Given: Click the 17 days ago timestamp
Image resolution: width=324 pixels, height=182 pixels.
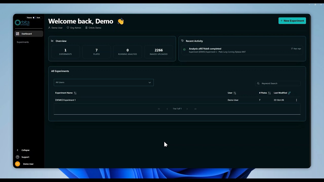Looking at the screenshot, I should 296,49.
